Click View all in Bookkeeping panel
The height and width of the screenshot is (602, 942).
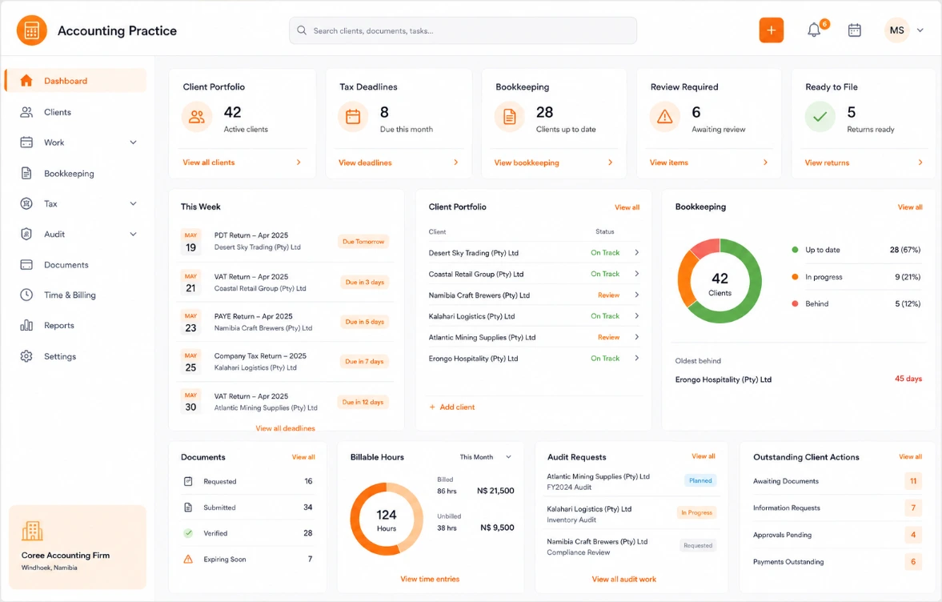[909, 207]
